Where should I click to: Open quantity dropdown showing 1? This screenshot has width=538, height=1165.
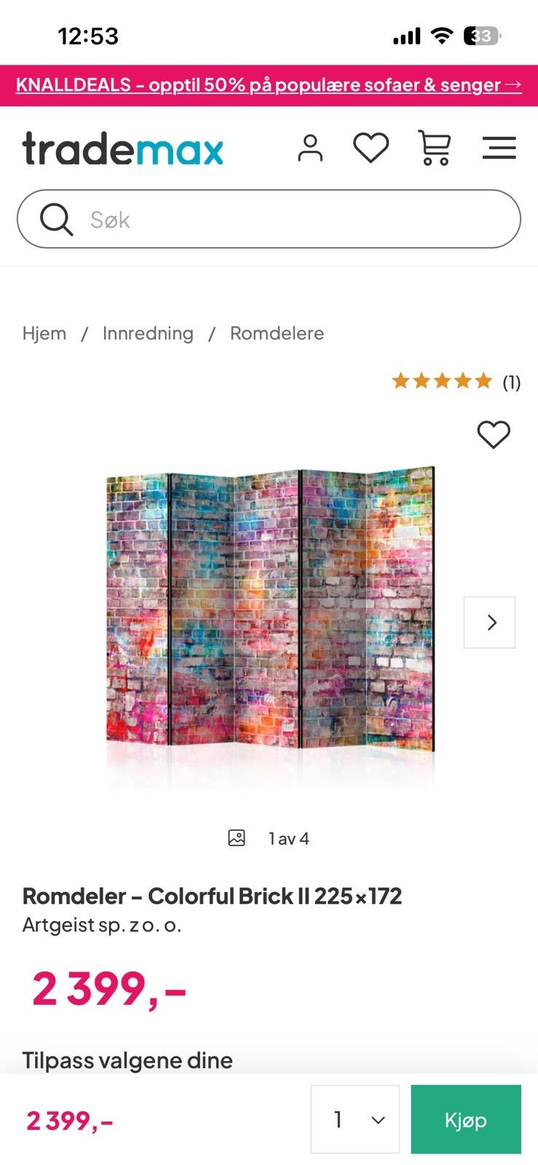pos(355,1119)
